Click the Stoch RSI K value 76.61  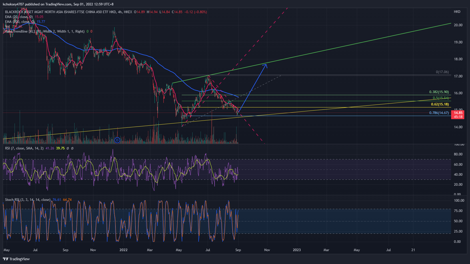57,200
